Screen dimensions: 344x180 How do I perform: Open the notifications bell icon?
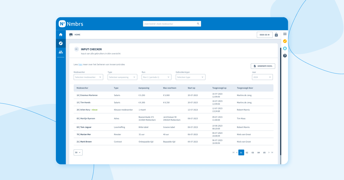(x=285, y=48)
